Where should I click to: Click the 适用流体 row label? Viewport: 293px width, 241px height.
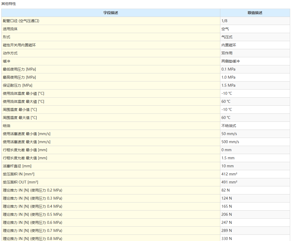click(10, 29)
